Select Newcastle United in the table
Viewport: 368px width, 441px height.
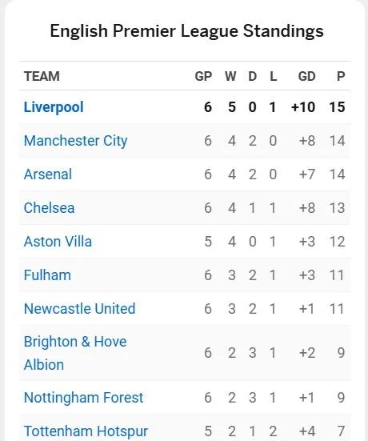coord(79,308)
